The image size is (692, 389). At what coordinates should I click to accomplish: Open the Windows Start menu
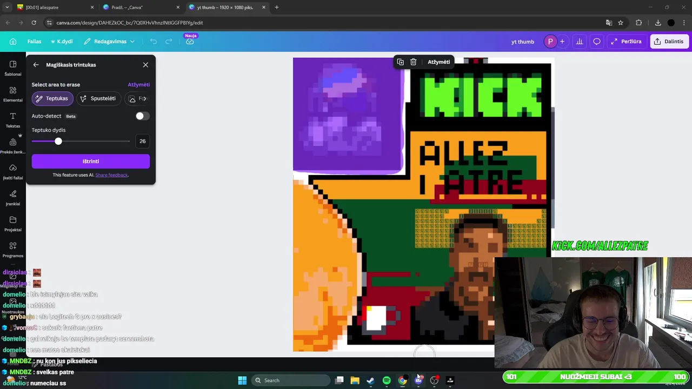click(242, 380)
